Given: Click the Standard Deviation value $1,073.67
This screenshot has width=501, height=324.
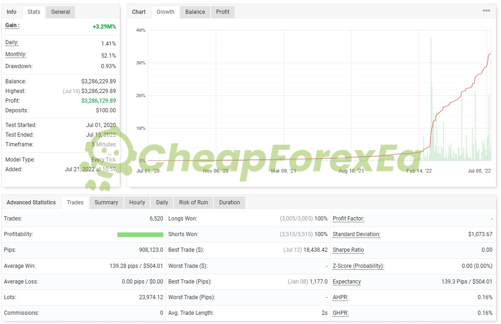Looking at the screenshot, I should pyautogui.click(x=480, y=234).
